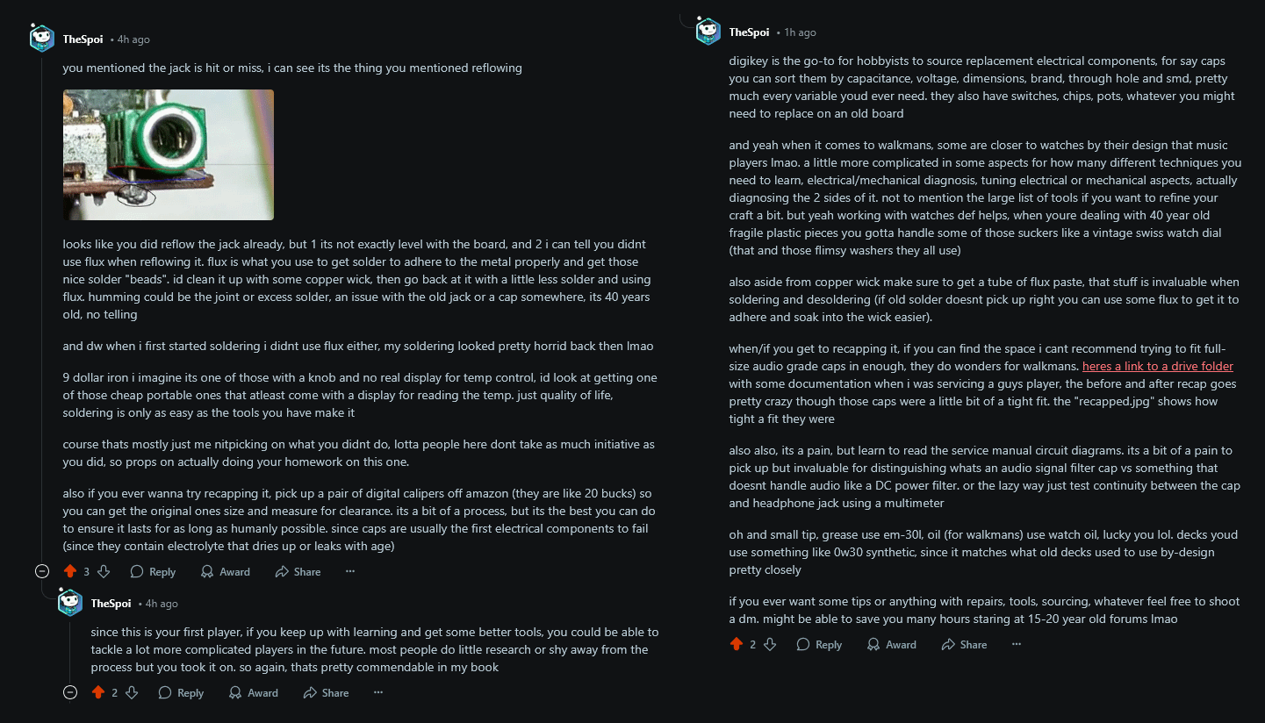
Task: Open the overflow menu on the first comment
Action: pos(349,571)
